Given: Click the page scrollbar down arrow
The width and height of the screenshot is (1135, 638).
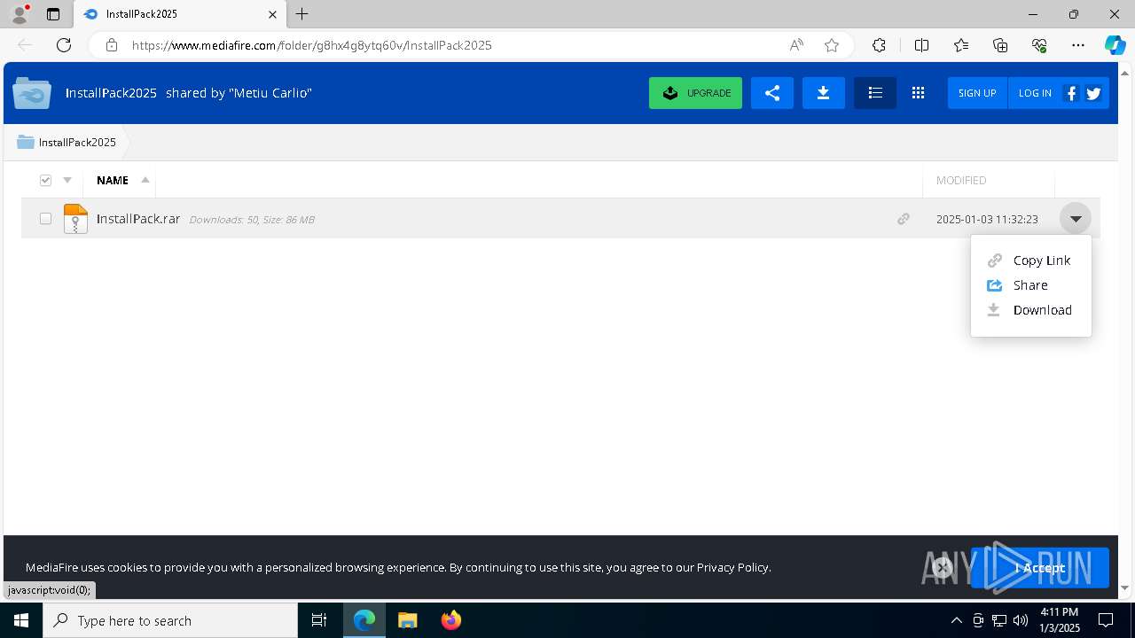Looking at the screenshot, I should (x=1125, y=588).
